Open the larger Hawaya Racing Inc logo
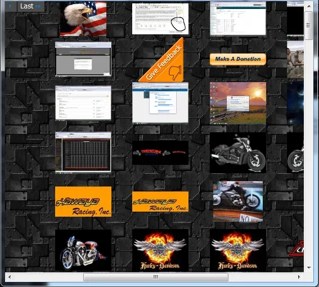 (x=83, y=201)
